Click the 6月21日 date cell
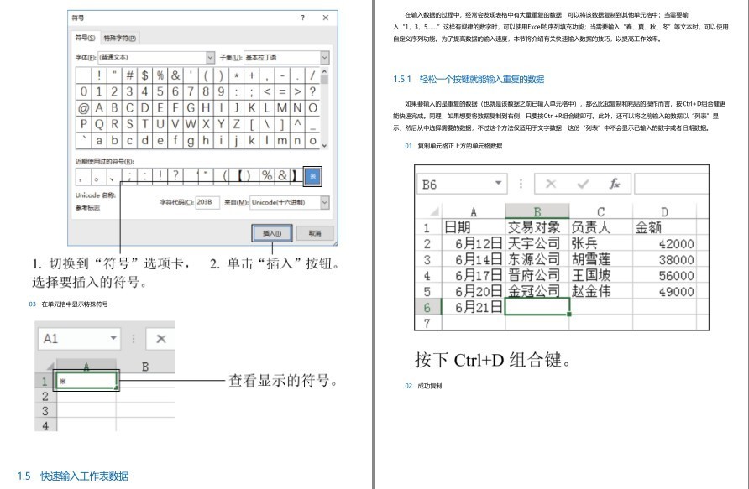The width and height of the screenshot is (749, 489). (474, 307)
